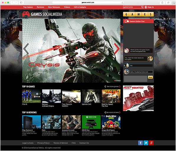This screenshot has width=176, height=151.
Task: Go forward in Safari browser
Action: point(16,2)
